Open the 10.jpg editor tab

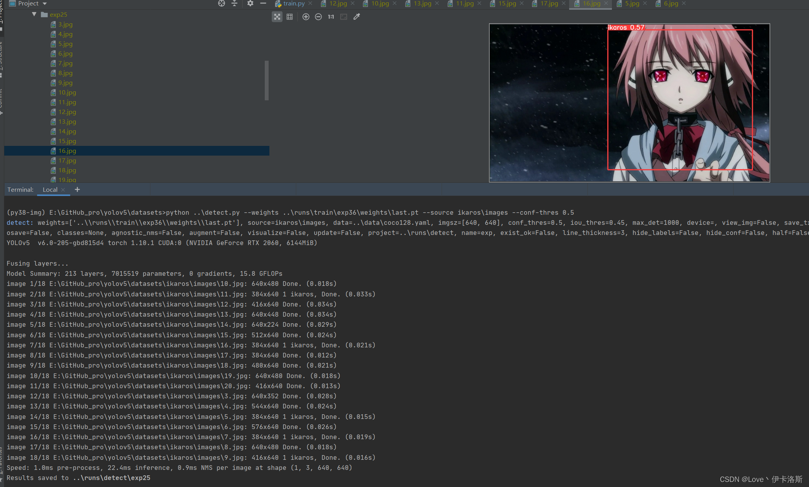(380, 4)
